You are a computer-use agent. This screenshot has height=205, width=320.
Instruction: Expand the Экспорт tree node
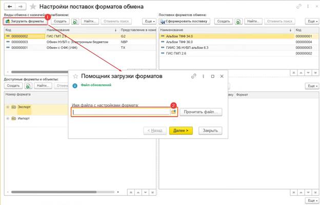(8, 107)
